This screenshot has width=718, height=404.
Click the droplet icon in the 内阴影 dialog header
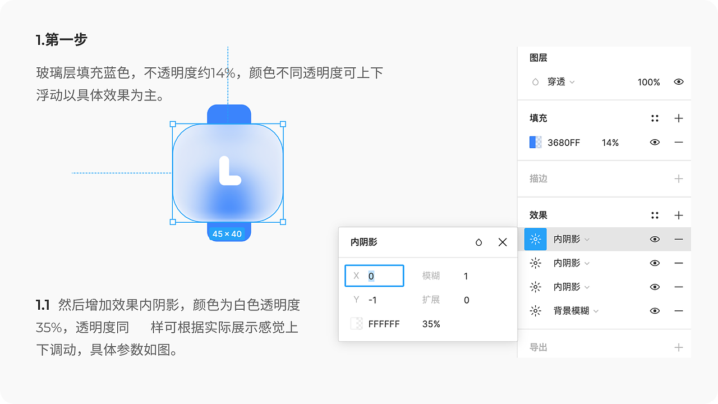pyautogui.click(x=478, y=242)
